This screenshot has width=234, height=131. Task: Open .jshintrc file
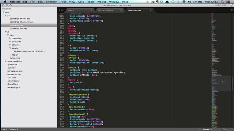point(11,68)
